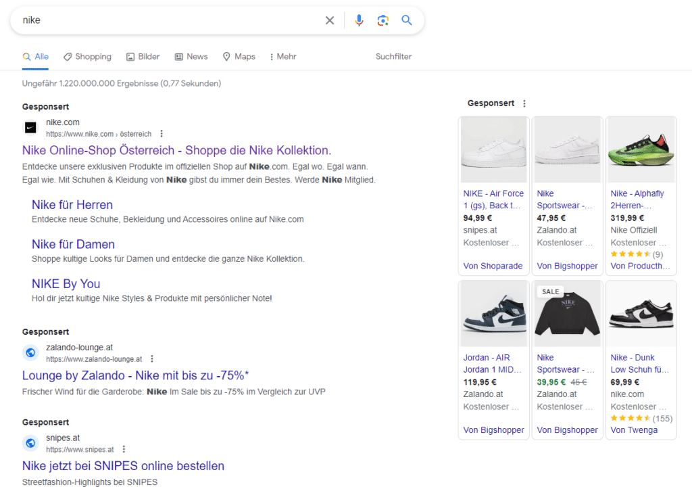Open Nike Sportswear title priced 39,95 €

(x=566, y=364)
